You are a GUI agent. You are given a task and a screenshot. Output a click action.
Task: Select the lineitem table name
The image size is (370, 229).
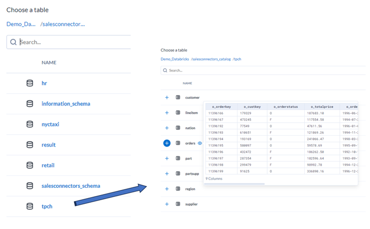tap(191, 113)
